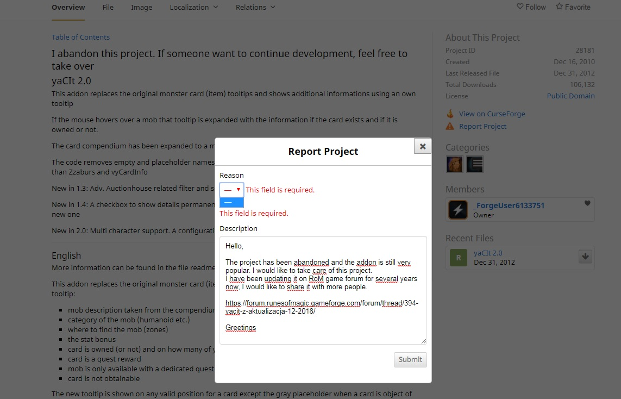Click the owner's lightning bolt avatar
This screenshot has height=399, width=621.
coord(458,210)
